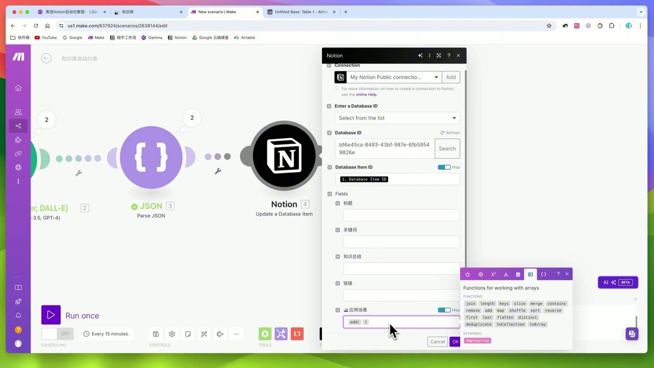Open Webhooks via the globe sidebar icon
Viewport: 654px width, 368px height.
[18, 167]
